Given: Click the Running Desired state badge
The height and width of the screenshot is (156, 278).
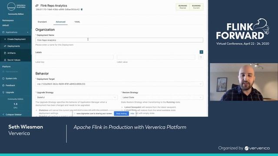Looking at the screenshot, I should pos(182,7).
